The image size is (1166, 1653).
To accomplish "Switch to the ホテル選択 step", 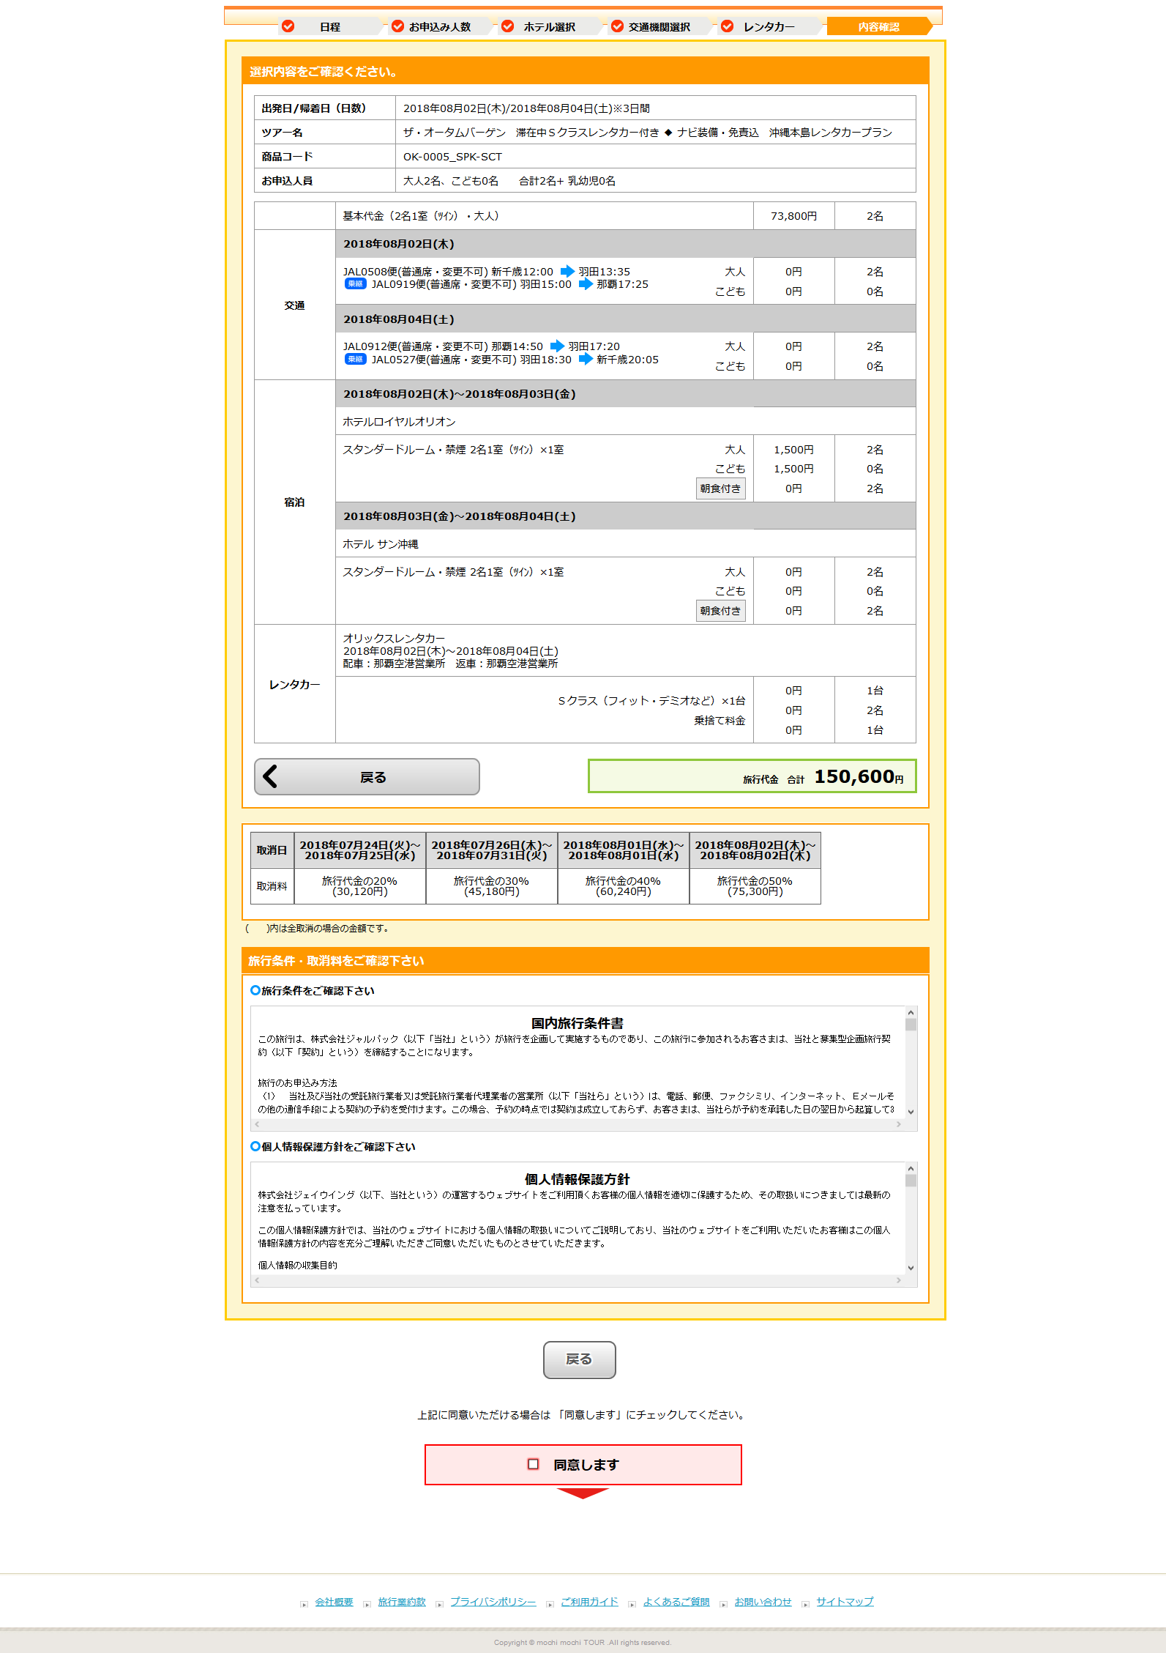I will pyautogui.click(x=550, y=26).
